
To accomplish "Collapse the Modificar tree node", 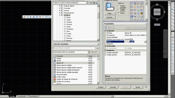I will (x=60, y=15).
